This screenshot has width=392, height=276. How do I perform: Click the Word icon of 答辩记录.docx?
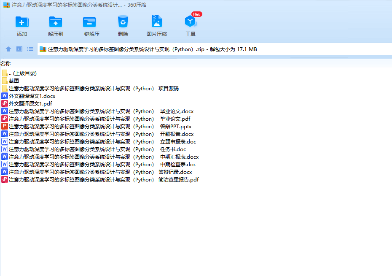tap(5, 172)
